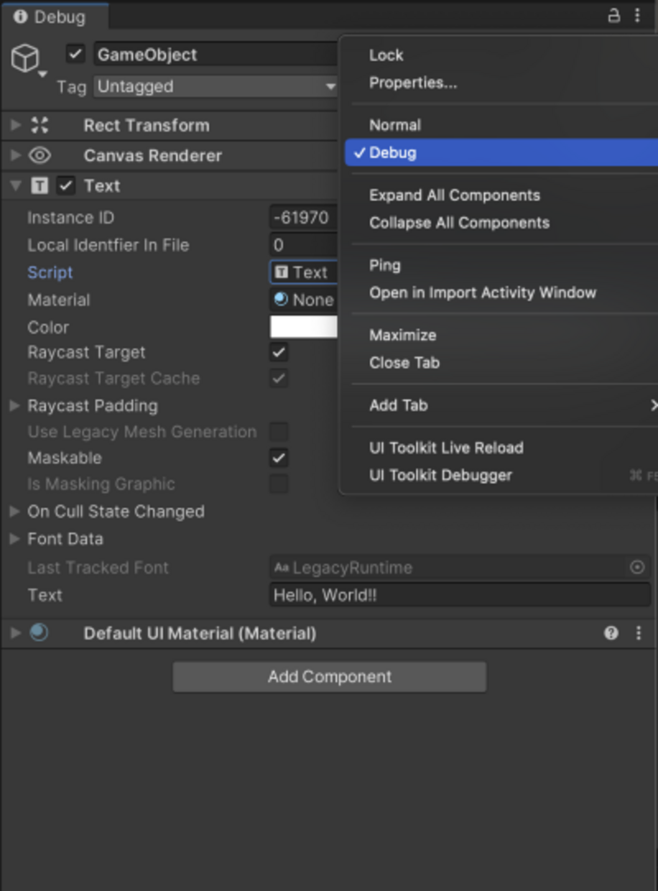Viewport: 658px width, 891px height.
Task: Select Normal mode in the context menu
Action: (x=395, y=125)
